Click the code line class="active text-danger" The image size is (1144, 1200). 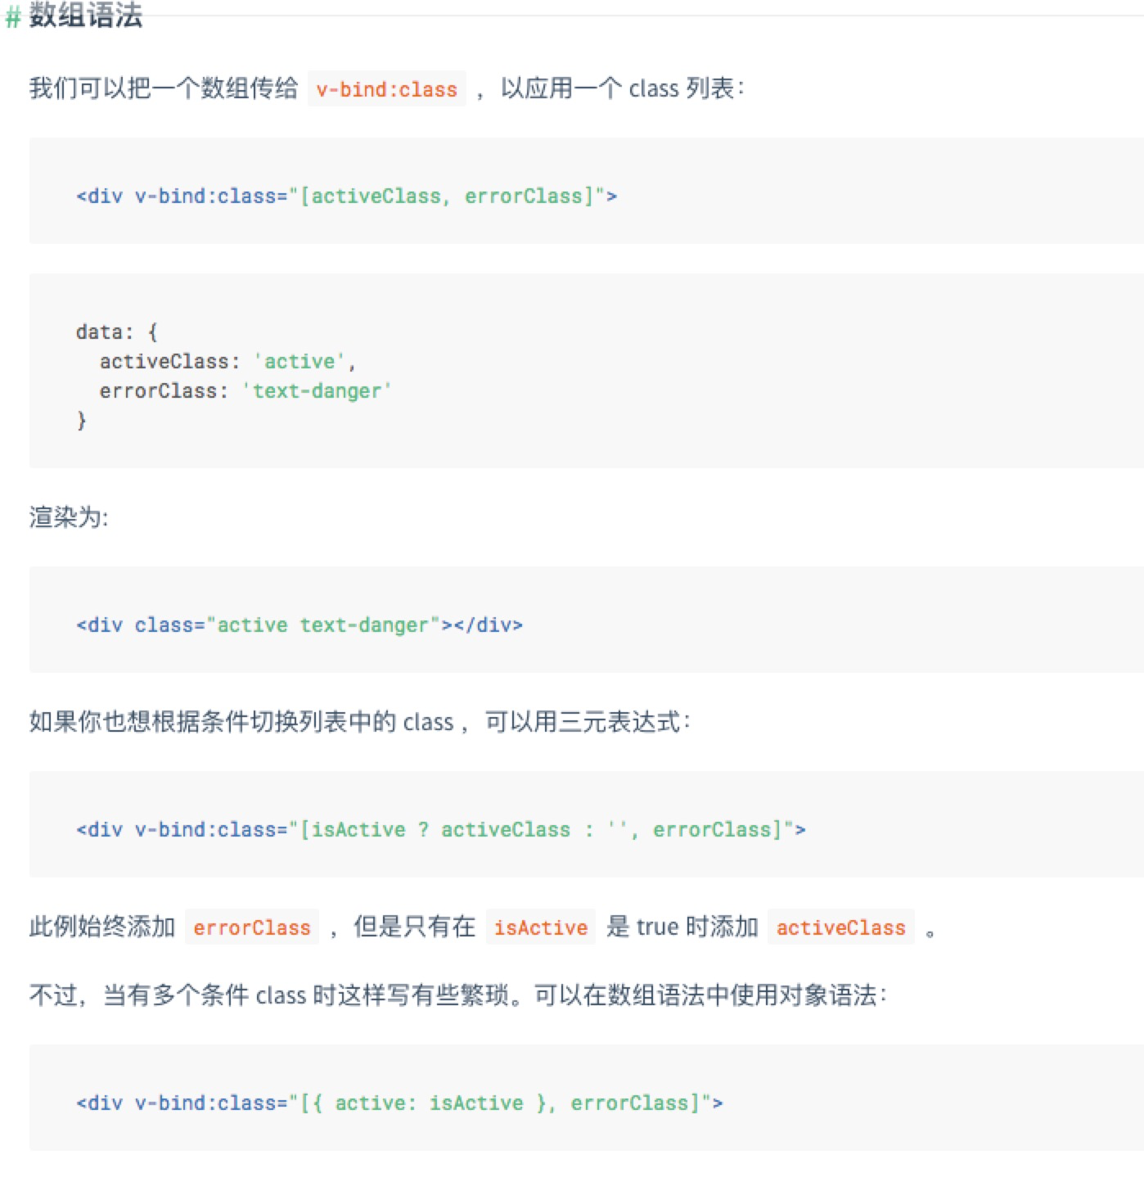point(300,625)
